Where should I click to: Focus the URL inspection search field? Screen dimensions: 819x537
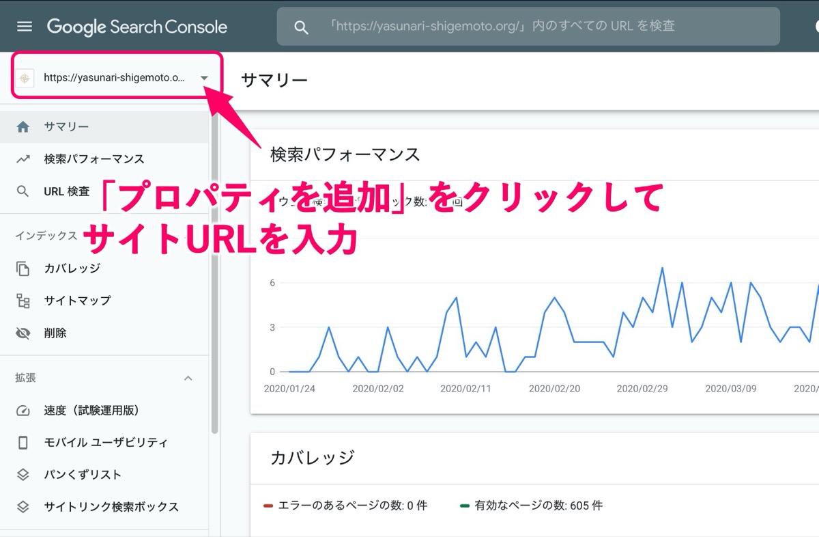coord(528,27)
